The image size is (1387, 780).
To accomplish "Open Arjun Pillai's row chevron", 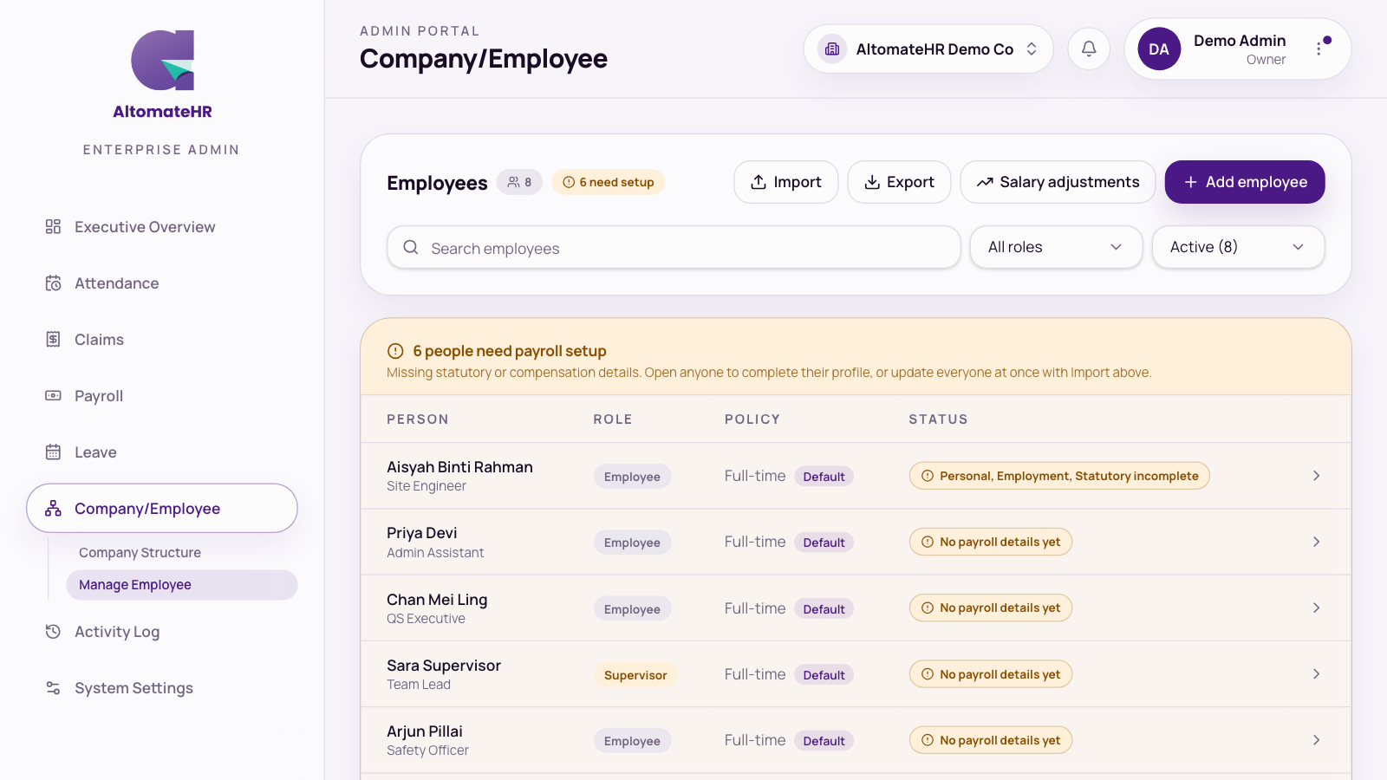I will (1316, 740).
